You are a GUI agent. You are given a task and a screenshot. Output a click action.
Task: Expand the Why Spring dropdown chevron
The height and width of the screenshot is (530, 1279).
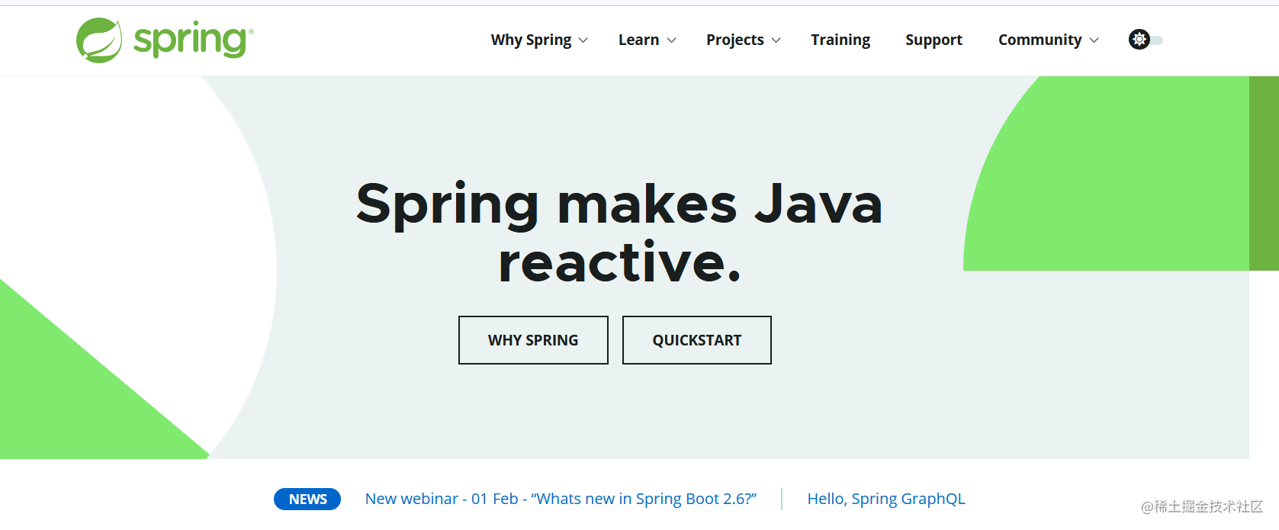pos(583,40)
